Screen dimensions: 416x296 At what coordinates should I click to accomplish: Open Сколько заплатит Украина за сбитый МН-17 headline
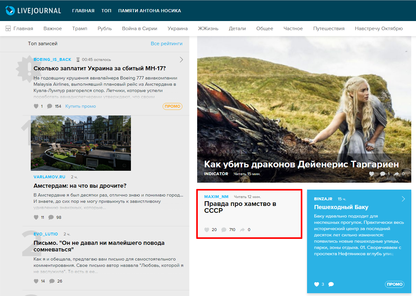(100, 68)
